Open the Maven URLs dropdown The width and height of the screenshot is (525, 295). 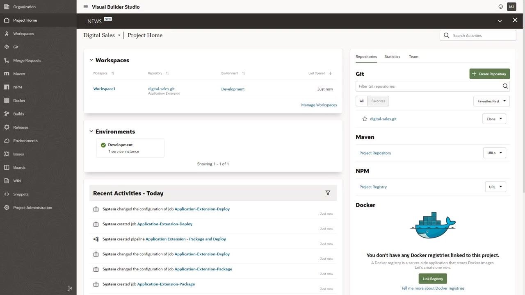[495, 153]
